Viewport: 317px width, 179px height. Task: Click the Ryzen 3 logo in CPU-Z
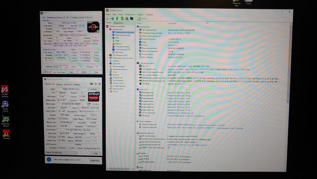93,27
